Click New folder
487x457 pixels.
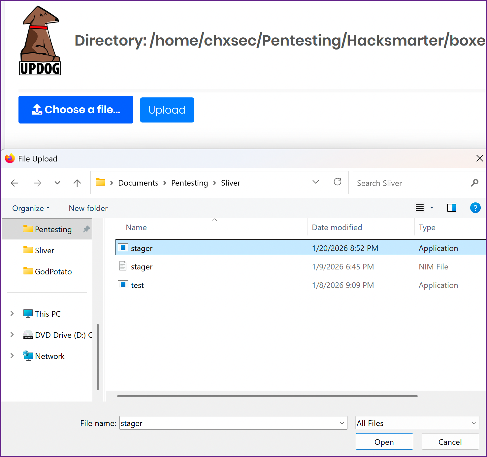(88, 208)
